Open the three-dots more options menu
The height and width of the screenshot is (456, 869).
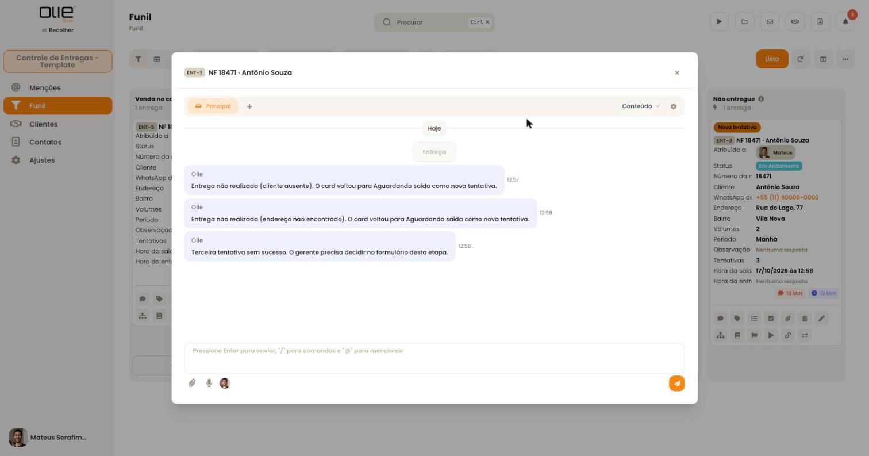tap(845, 59)
